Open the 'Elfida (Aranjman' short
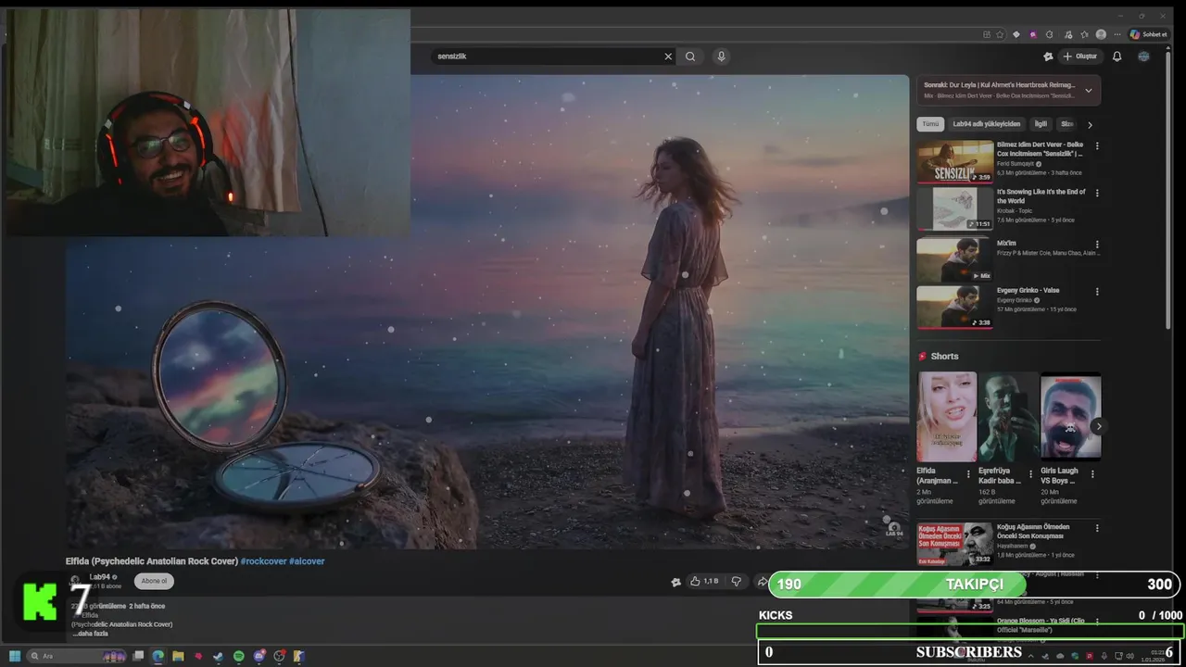Image resolution: width=1186 pixels, height=667 pixels. [x=947, y=417]
